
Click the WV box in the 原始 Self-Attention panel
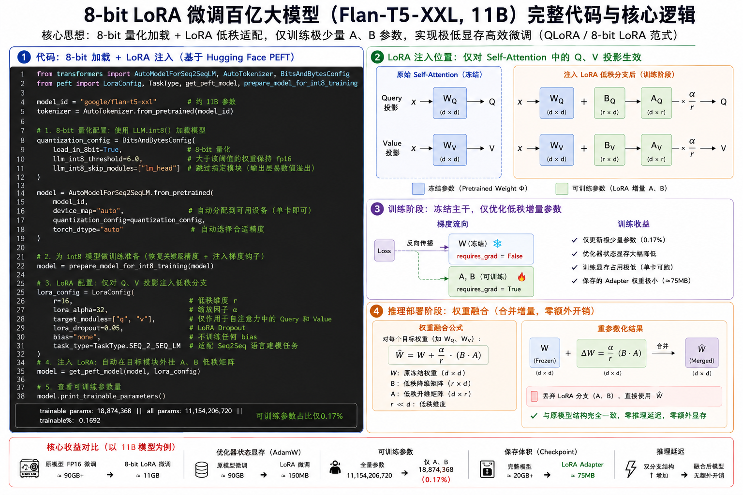click(450, 150)
